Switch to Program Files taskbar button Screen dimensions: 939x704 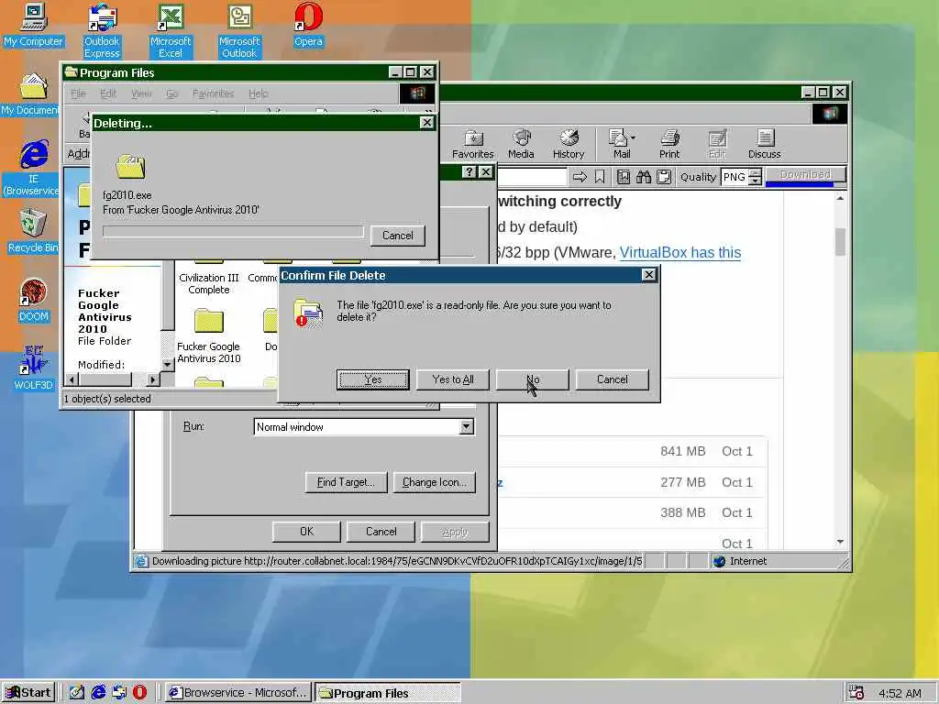coord(388,693)
